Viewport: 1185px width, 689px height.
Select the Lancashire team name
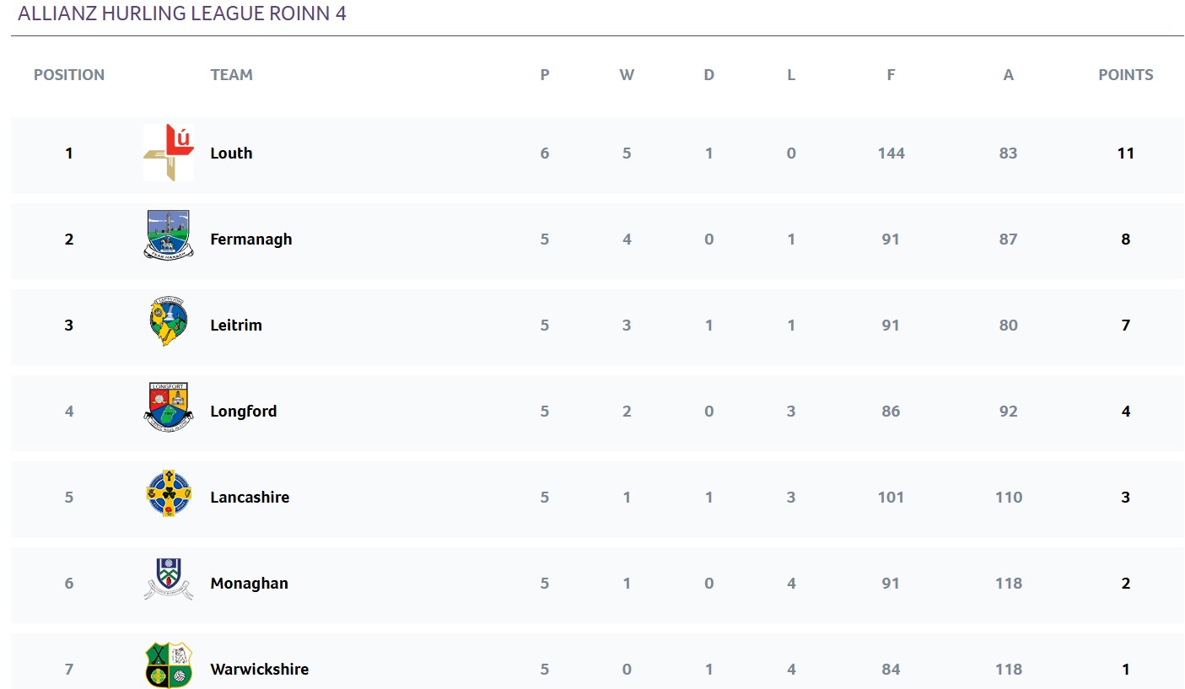coord(250,498)
